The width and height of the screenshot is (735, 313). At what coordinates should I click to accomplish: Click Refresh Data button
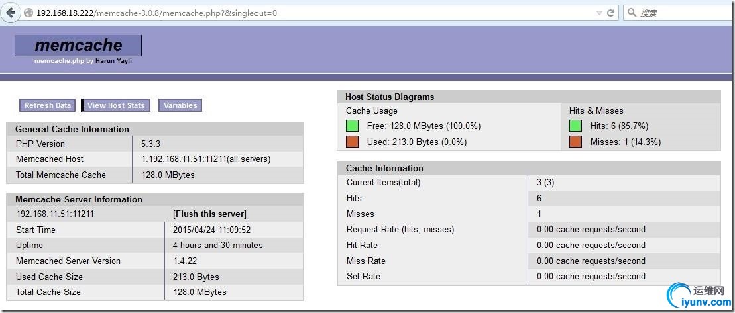[47, 105]
